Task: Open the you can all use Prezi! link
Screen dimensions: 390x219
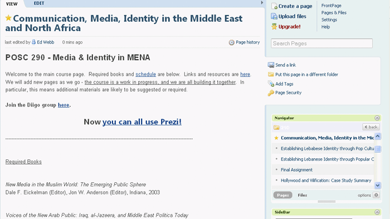Action: [142, 121]
